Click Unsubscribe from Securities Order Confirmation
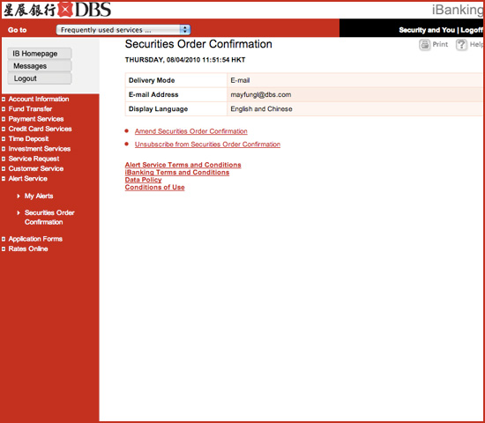Image resolution: width=485 pixels, height=423 pixels. pos(207,145)
